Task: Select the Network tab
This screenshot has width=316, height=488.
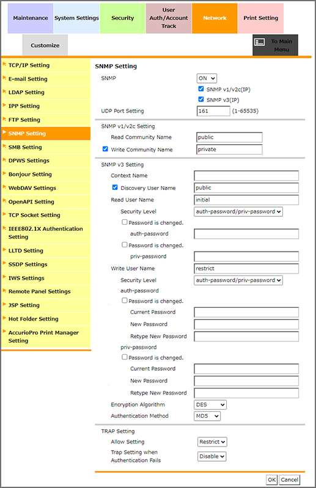Action: click(x=215, y=18)
